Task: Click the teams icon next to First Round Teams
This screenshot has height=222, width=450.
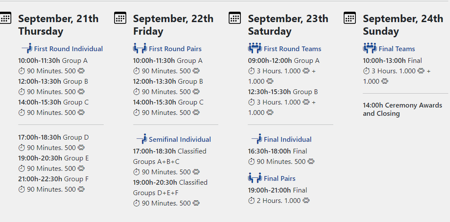Action: click(x=255, y=48)
